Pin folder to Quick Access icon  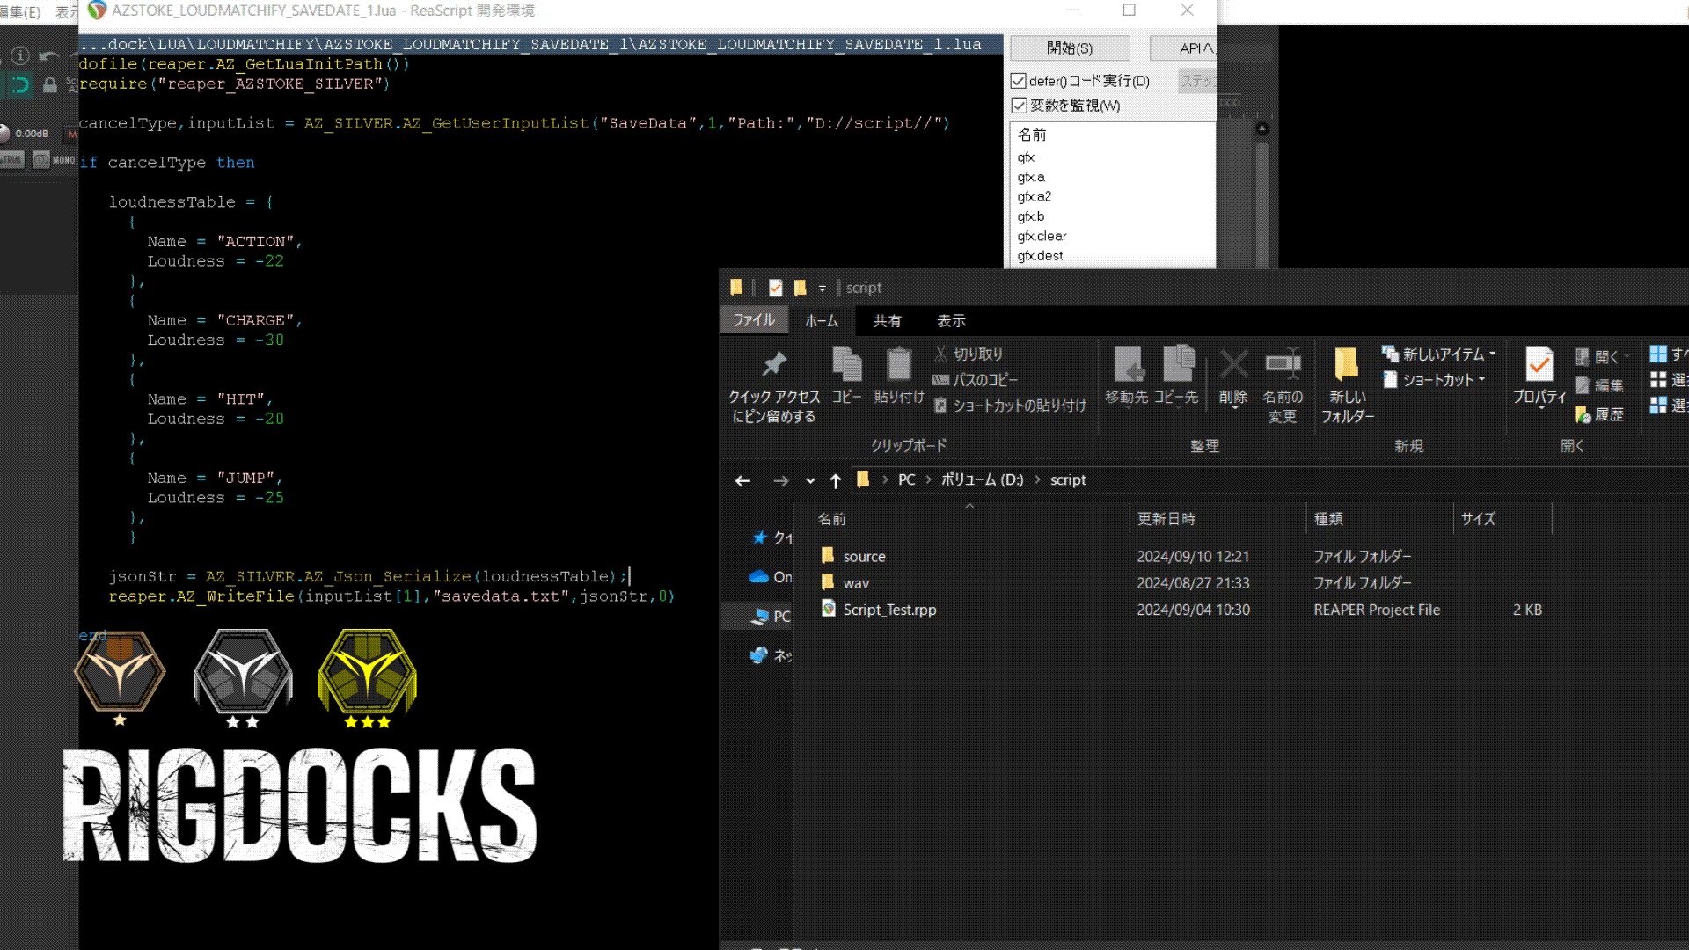click(x=774, y=364)
